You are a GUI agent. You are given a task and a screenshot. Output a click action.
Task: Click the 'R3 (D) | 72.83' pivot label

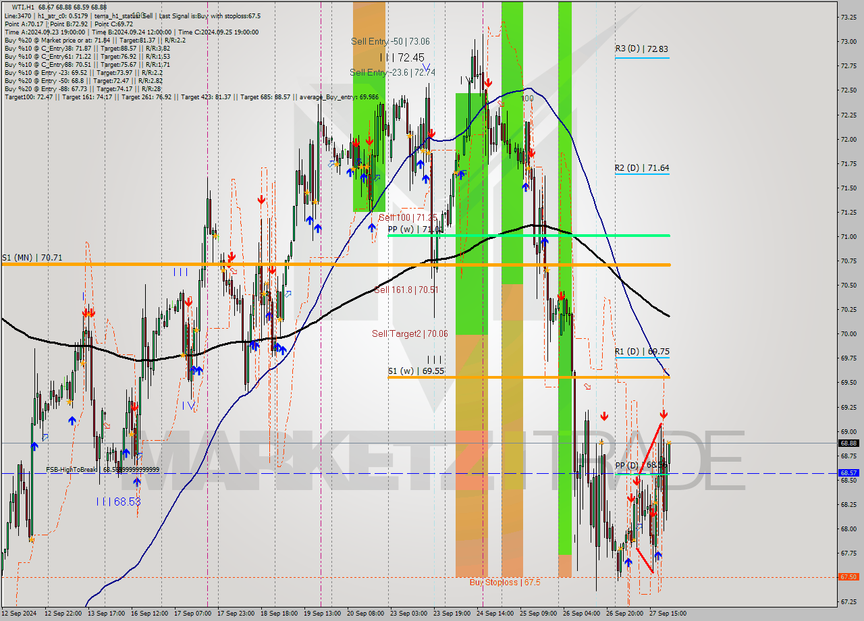pyautogui.click(x=641, y=49)
